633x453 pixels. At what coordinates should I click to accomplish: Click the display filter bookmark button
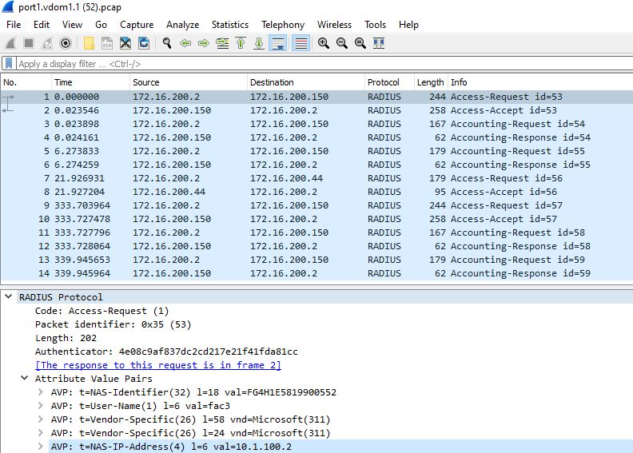(9, 64)
